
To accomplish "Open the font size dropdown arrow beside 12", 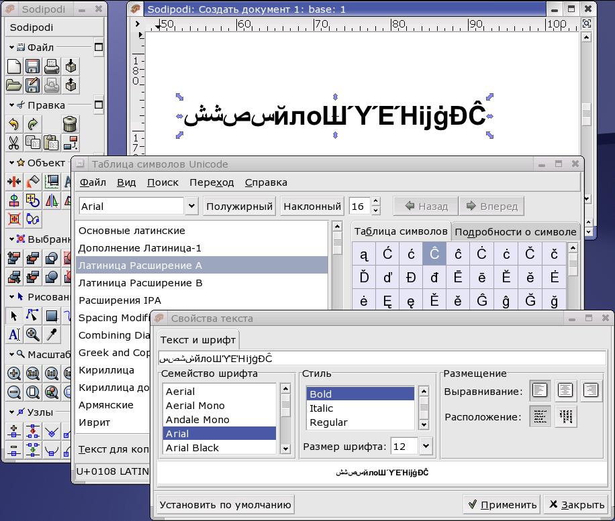I will [426, 446].
